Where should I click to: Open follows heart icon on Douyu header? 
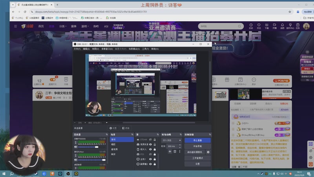(259, 26)
